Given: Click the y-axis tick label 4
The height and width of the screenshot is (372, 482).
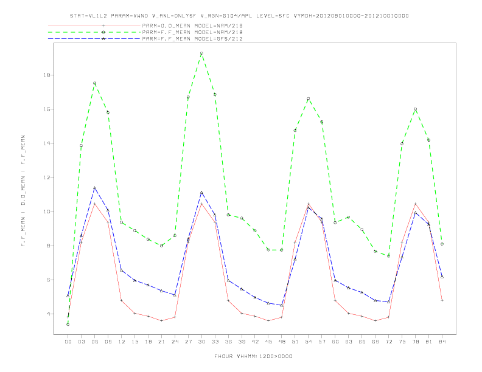Looking at the screenshot, I should tap(49, 314).
